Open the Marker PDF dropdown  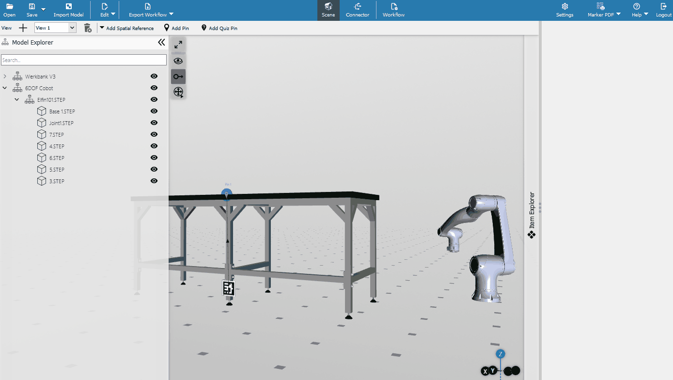point(604,10)
